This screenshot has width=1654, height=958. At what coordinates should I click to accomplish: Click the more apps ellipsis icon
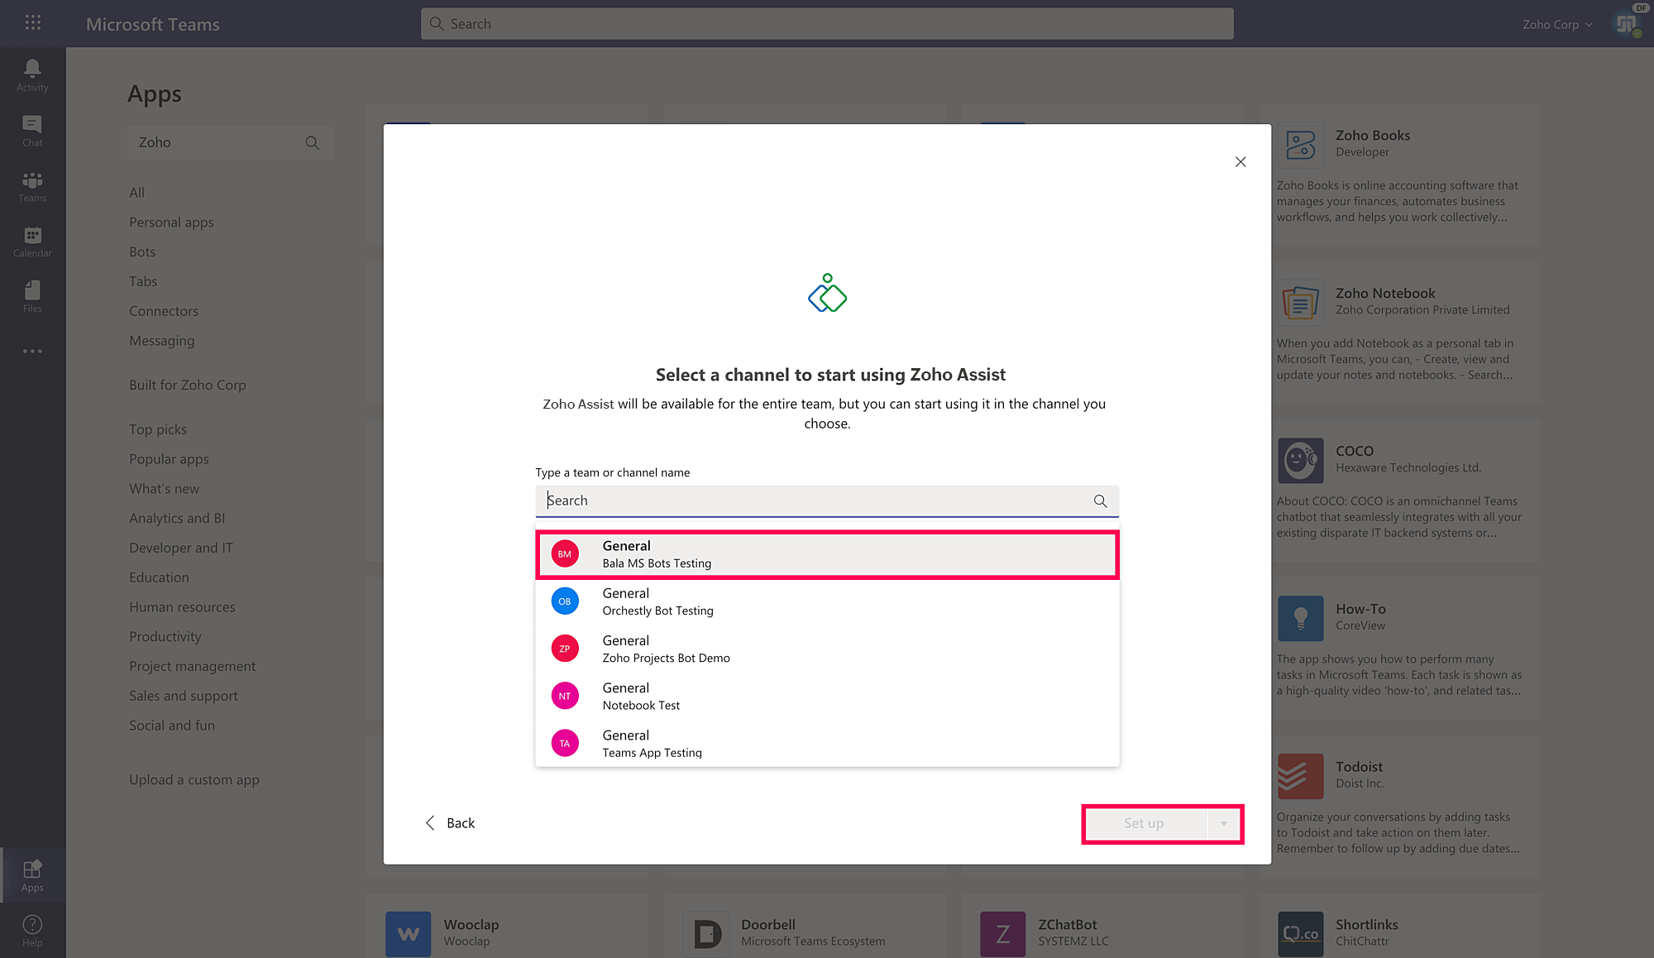(x=32, y=352)
